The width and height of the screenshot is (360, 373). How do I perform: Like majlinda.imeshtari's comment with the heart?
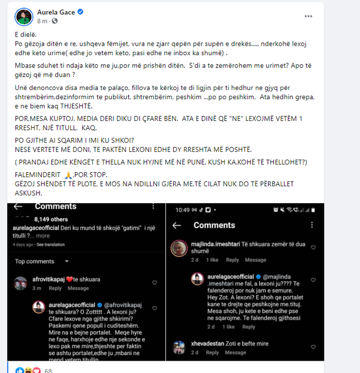coord(313,248)
